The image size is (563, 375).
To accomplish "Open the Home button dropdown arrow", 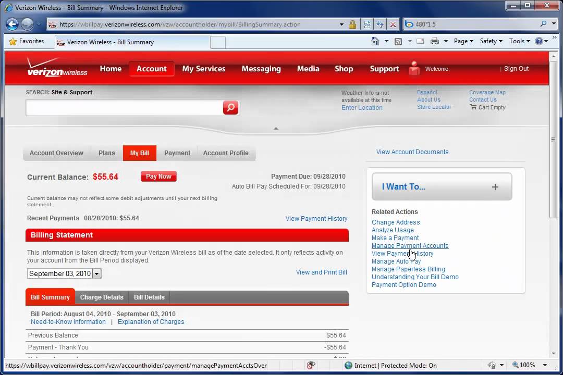I will pyautogui.click(x=386, y=41).
